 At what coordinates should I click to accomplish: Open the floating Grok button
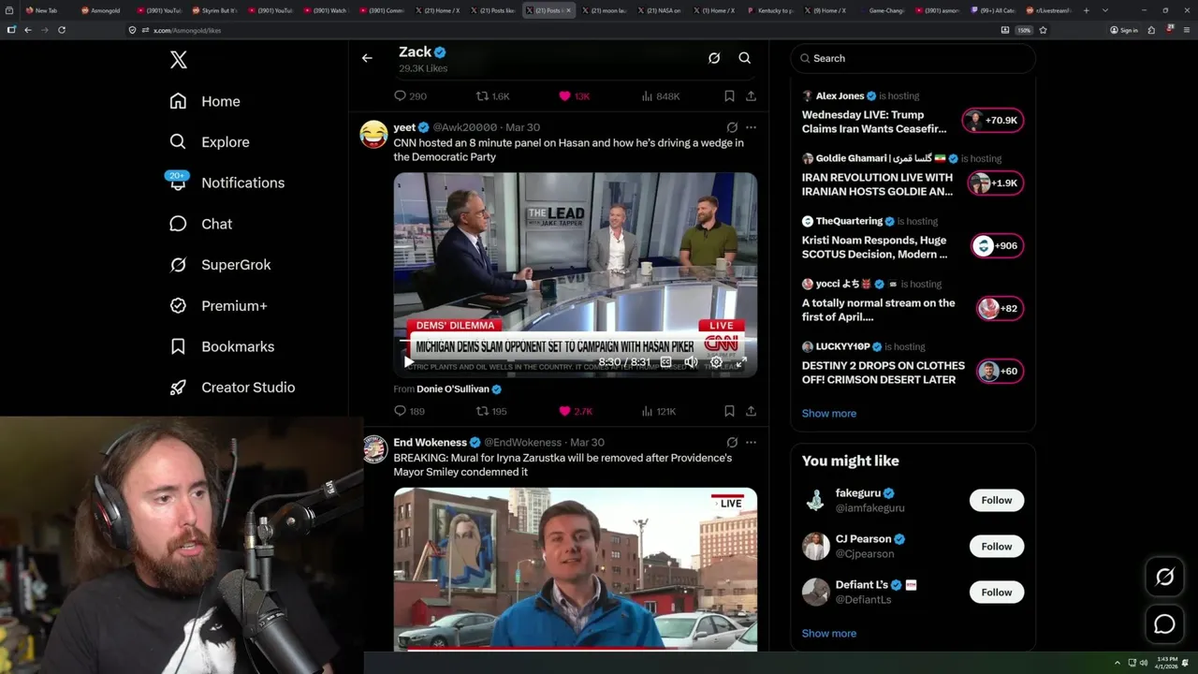point(1164,578)
